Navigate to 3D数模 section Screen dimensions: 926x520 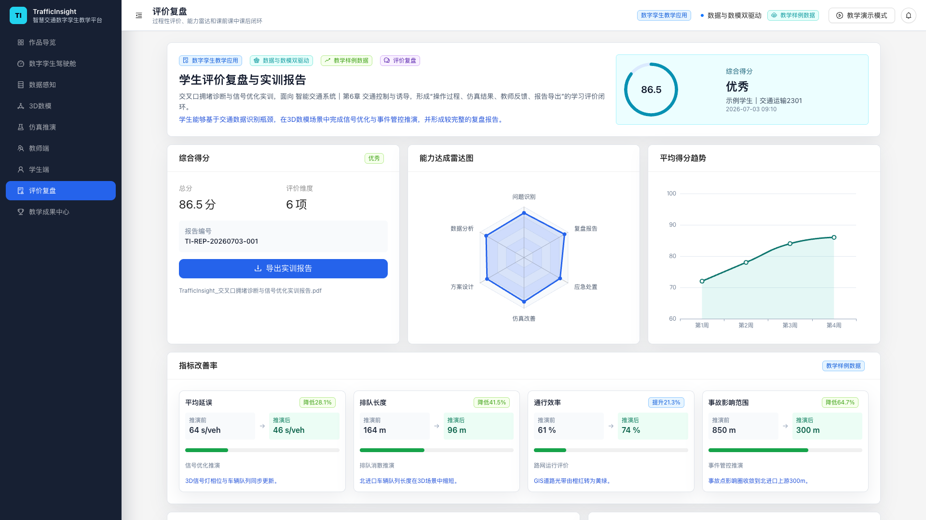tap(61, 106)
